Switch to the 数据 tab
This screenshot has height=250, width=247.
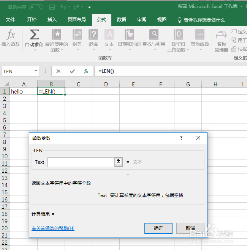pyautogui.click(x=122, y=20)
